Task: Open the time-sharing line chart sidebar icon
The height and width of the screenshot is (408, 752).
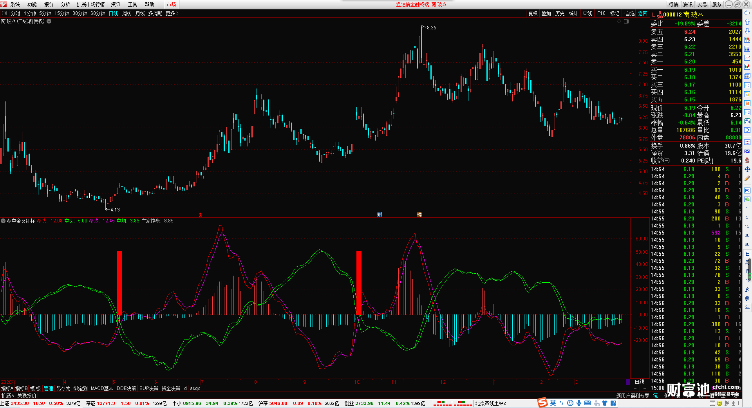Action: coord(747,58)
